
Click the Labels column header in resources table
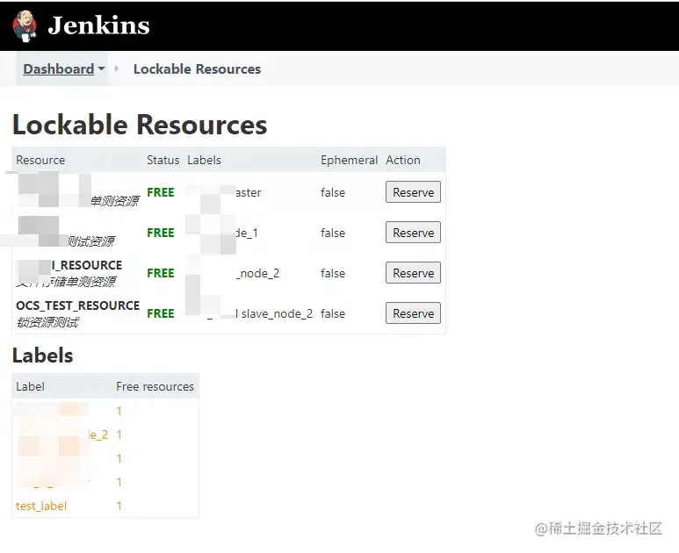click(x=204, y=160)
